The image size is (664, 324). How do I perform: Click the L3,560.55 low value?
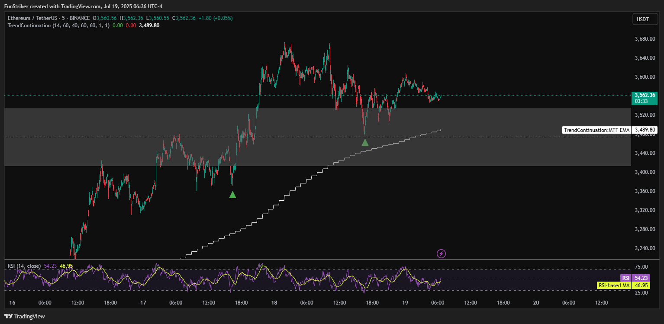click(x=158, y=18)
